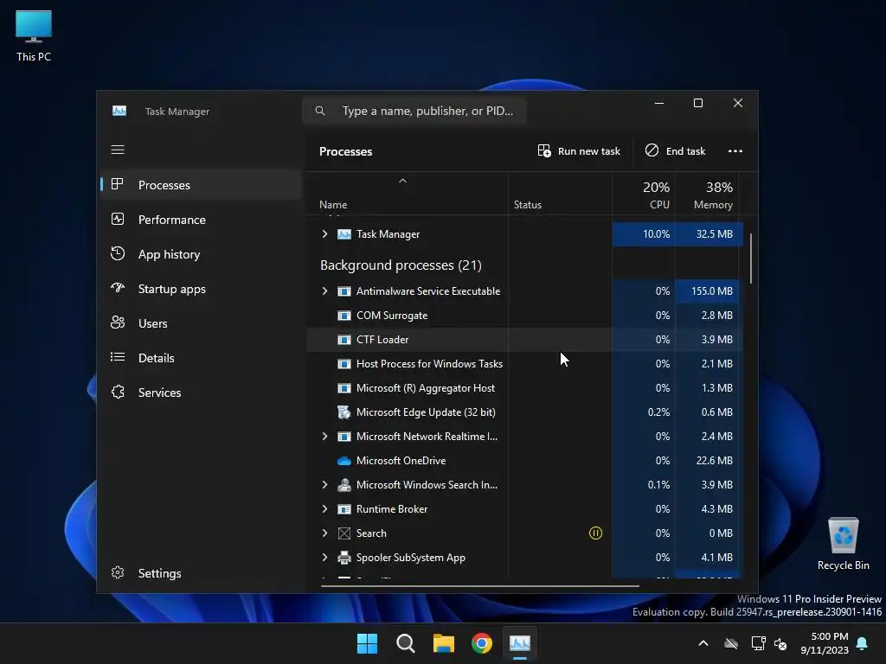Image resolution: width=886 pixels, height=664 pixels.
Task: Click the CTF Loader process icon
Action: [x=344, y=340]
